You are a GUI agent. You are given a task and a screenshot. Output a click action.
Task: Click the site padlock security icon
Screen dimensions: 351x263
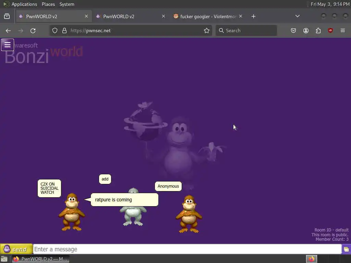pyautogui.click(x=64, y=30)
